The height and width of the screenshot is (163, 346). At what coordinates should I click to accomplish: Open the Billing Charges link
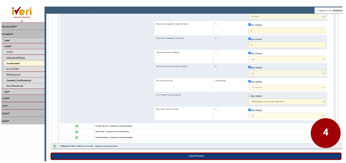click(x=12, y=69)
